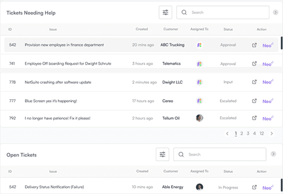Screen dimensions: 283x194
Task: Open ticket 792 Tellum Oil in new window
Action: click(254, 118)
